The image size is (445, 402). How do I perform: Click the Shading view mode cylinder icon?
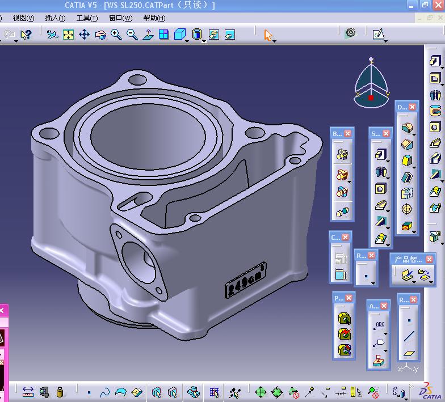tap(196, 34)
